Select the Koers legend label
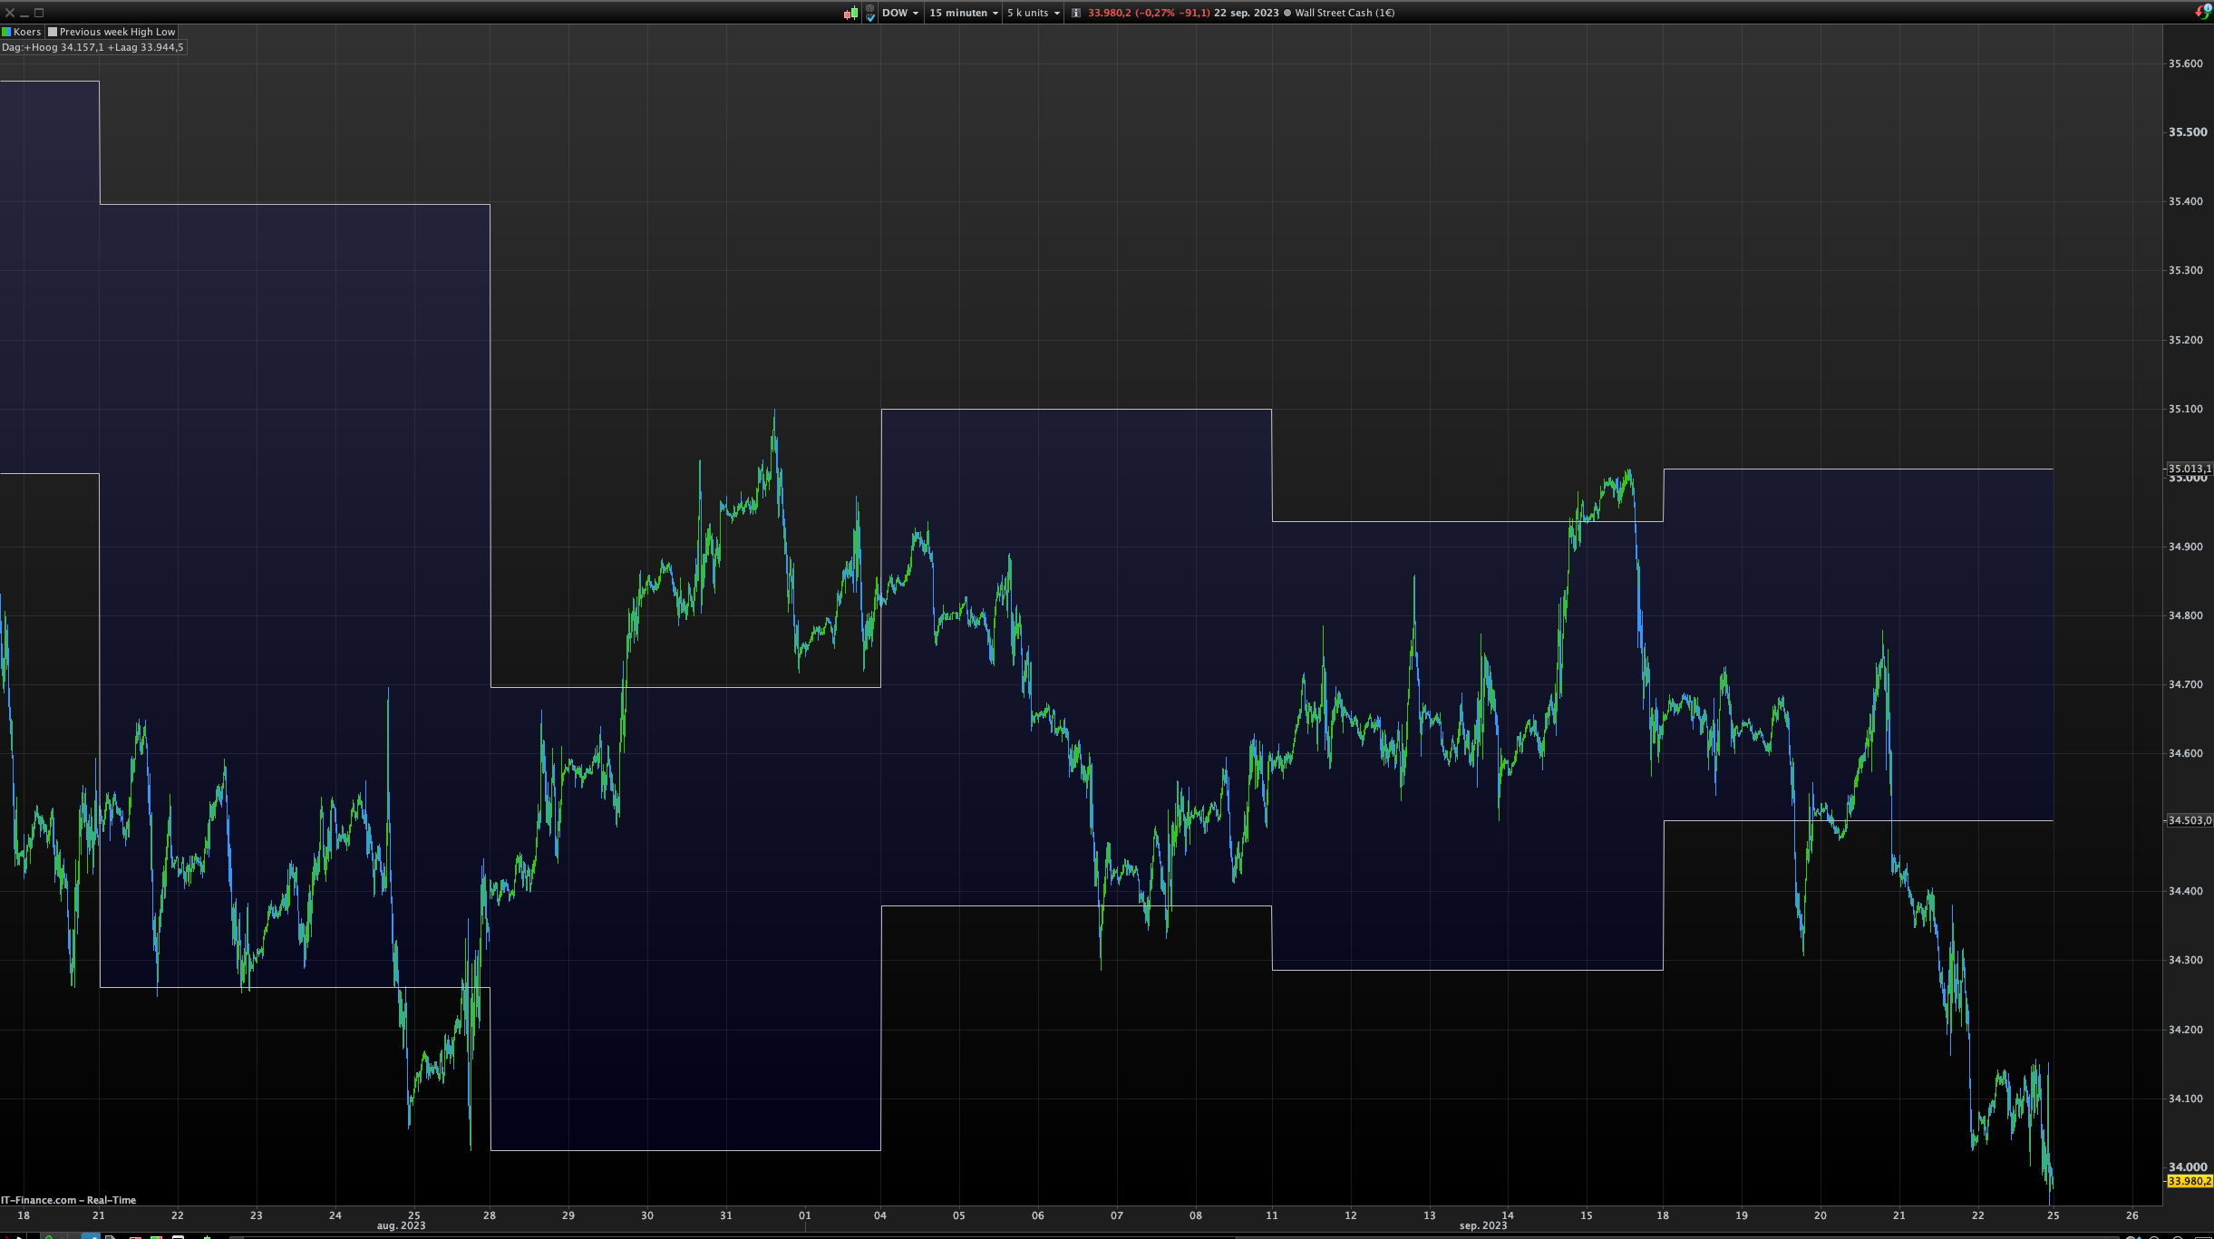The image size is (2214, 1239). pos(27,32)
